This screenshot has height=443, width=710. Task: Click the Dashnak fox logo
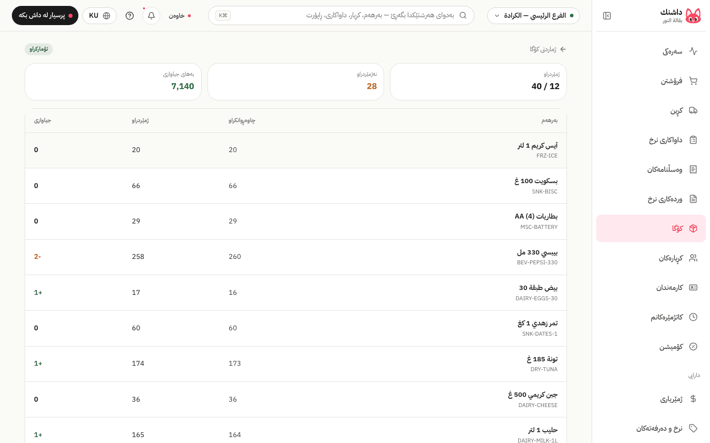tap(693, 16)
